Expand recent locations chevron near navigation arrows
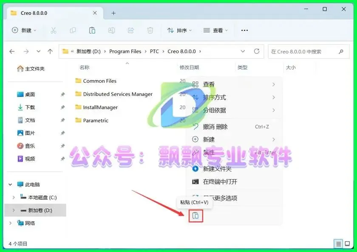 coord(38,51)
